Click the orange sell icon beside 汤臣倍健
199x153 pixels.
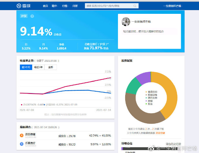click(x=22, y=135)
